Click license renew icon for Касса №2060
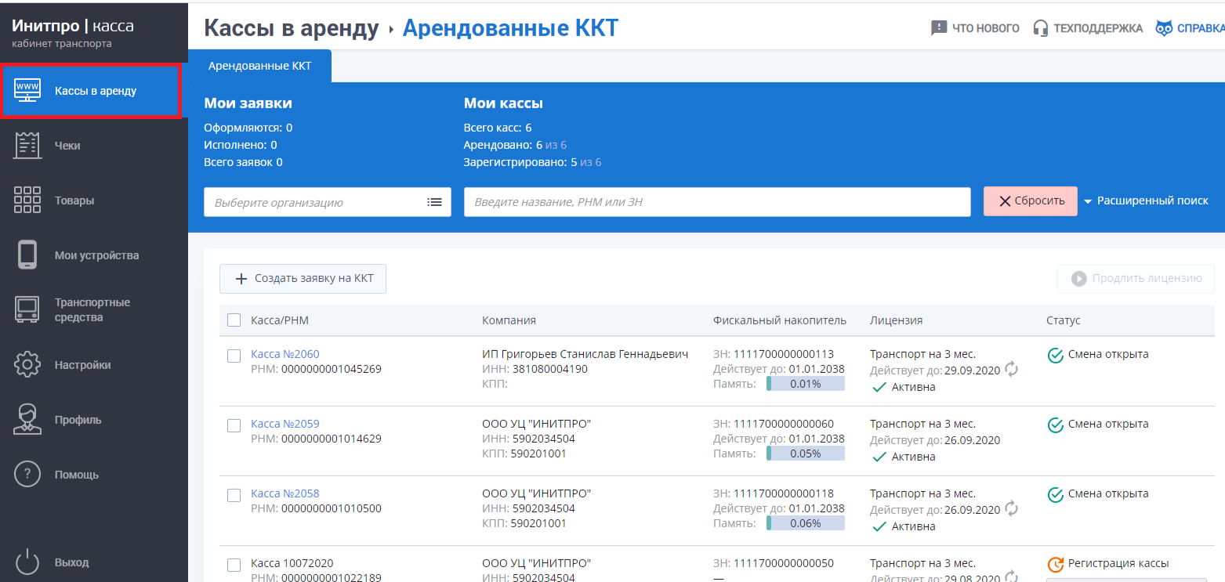The width and height of the screenshot is (1225, 582). point(1012,370)
